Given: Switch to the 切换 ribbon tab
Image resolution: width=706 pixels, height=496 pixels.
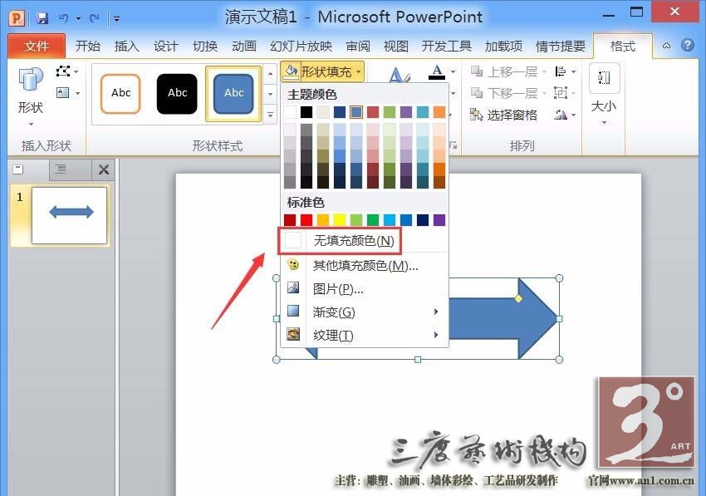Looking at the screenshot, I should (205, 46).
